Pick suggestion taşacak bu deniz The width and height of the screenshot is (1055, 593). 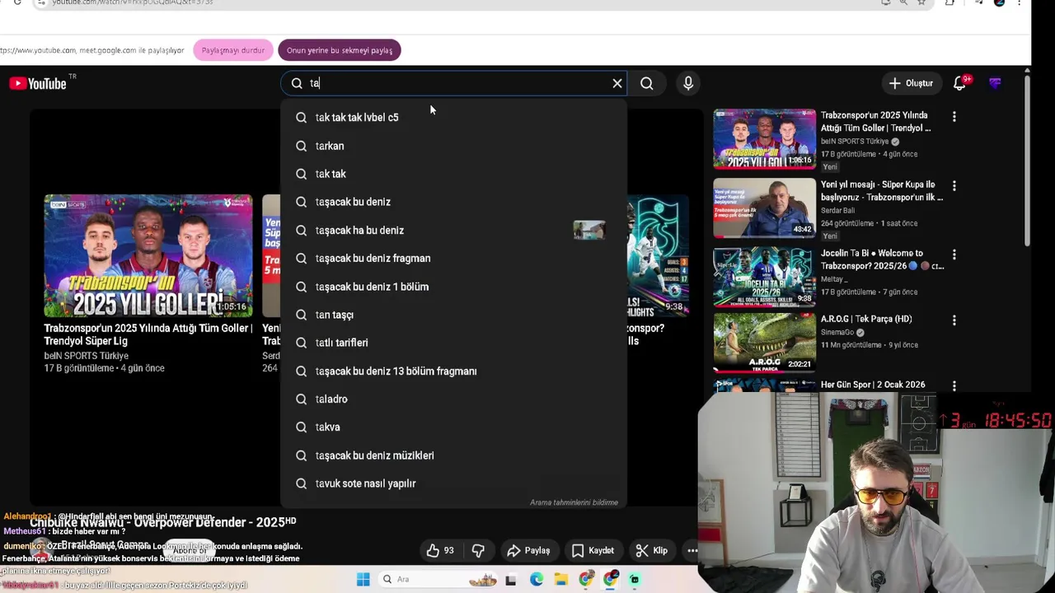point(453,202)
